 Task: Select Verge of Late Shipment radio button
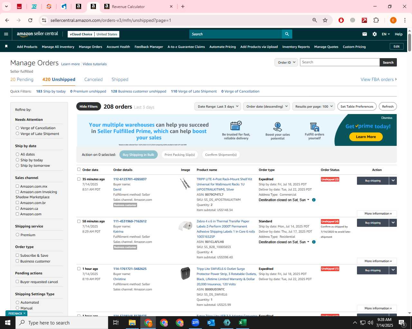17,134
